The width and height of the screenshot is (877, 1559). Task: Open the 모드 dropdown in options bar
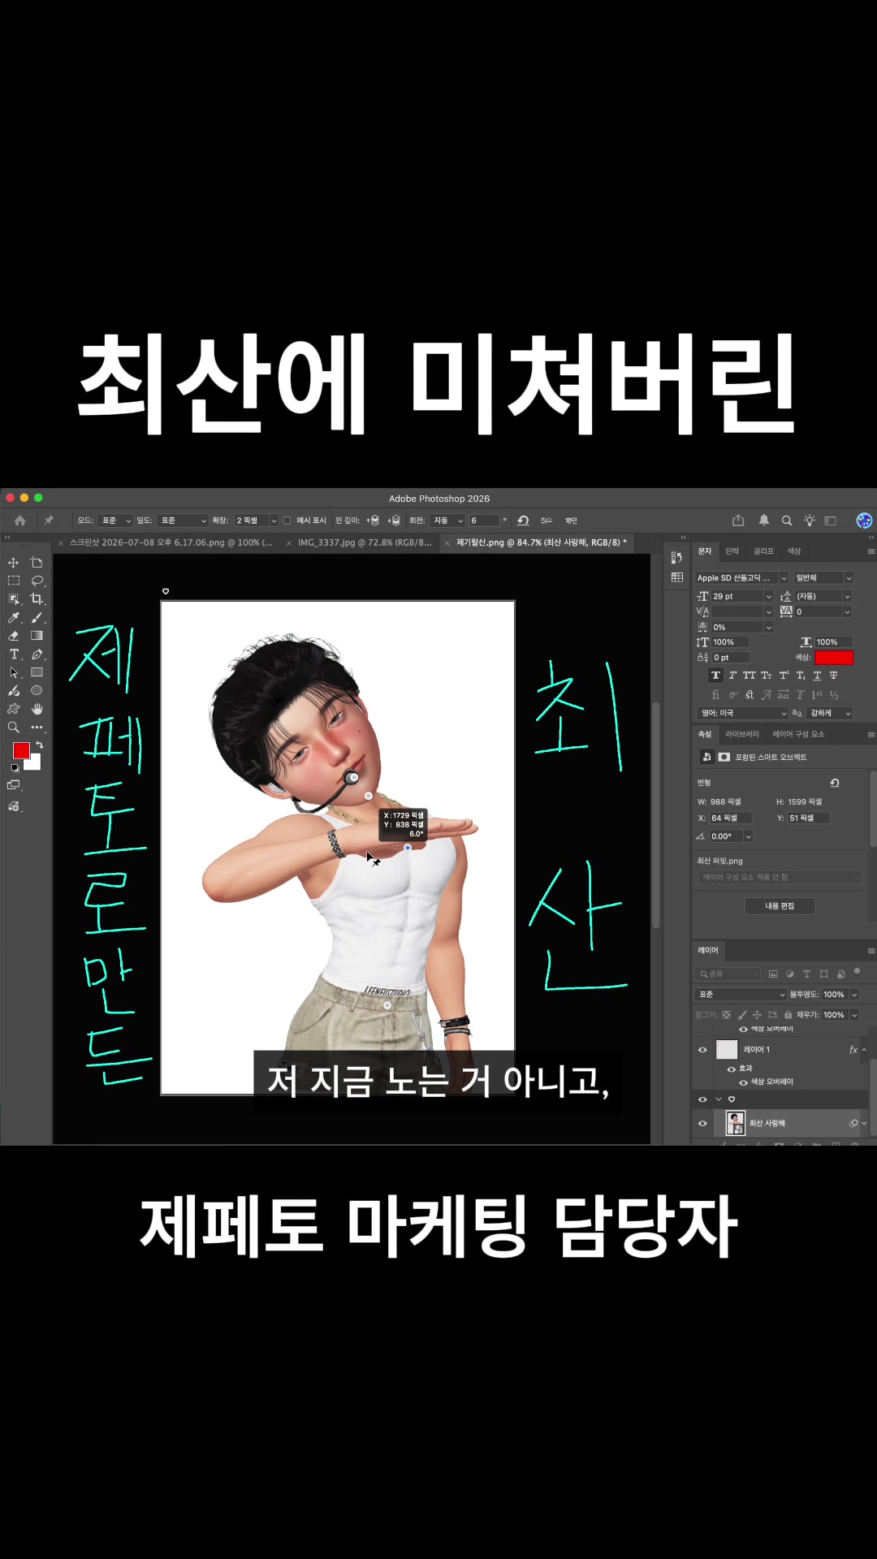coord(115,520)
